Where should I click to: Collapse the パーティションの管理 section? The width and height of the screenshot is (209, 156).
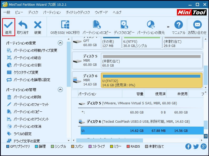60,90
